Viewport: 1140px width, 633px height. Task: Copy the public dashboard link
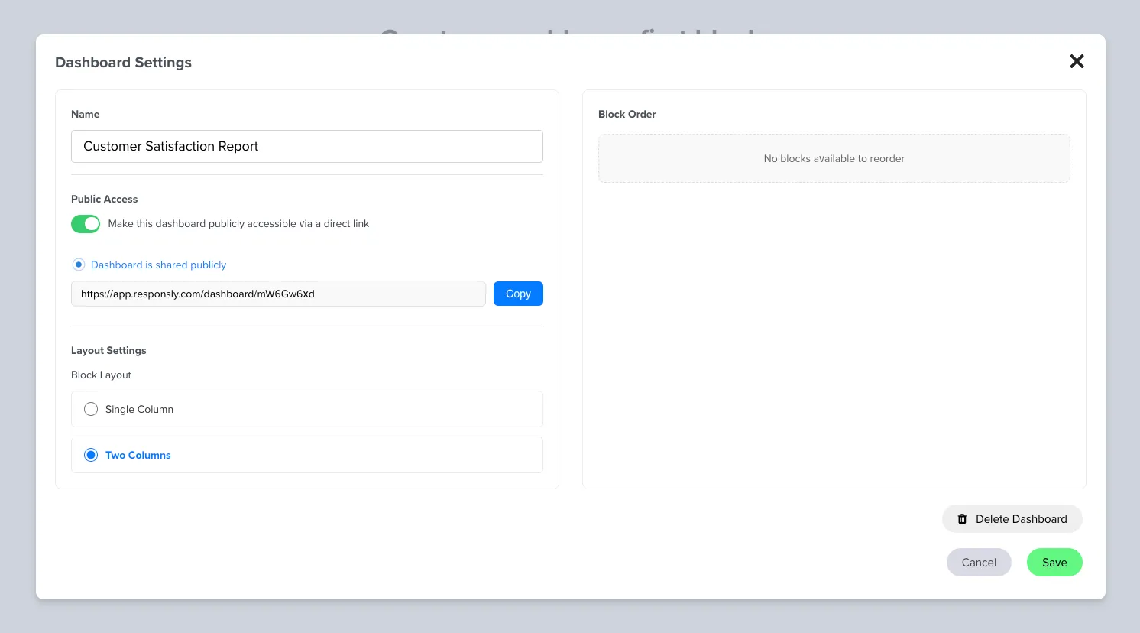518,293
